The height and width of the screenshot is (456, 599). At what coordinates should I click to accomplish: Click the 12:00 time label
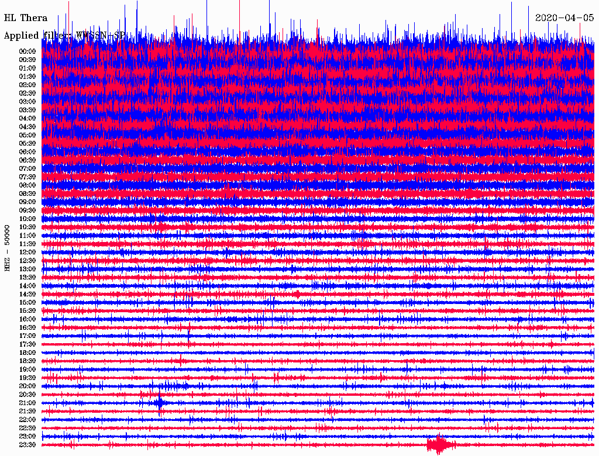click(x=27, y=252)
